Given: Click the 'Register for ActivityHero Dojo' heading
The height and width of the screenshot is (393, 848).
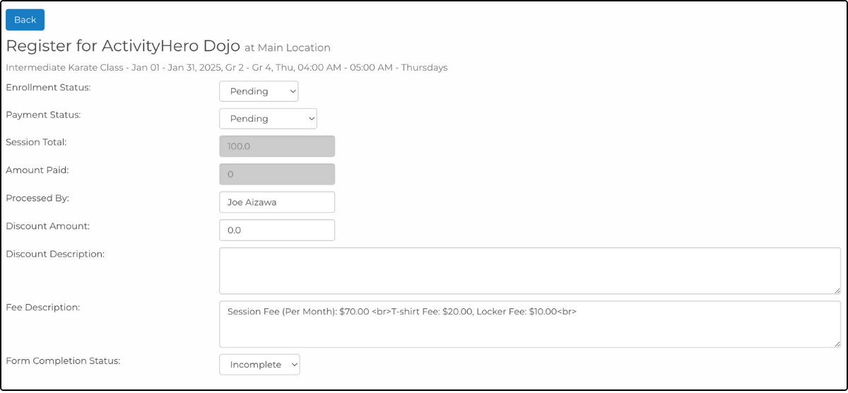Looking at the screenshot, I should 123,46.
